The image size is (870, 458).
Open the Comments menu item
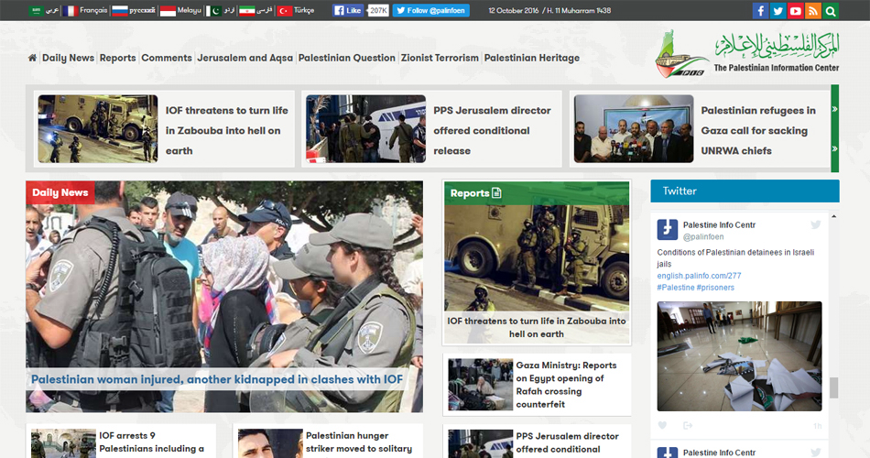167,58
